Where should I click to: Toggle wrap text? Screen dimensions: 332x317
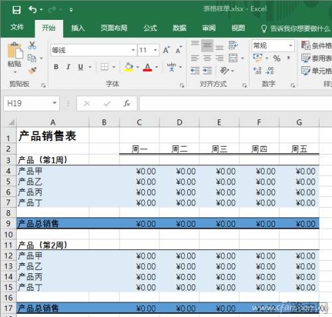tap(233, 45)
